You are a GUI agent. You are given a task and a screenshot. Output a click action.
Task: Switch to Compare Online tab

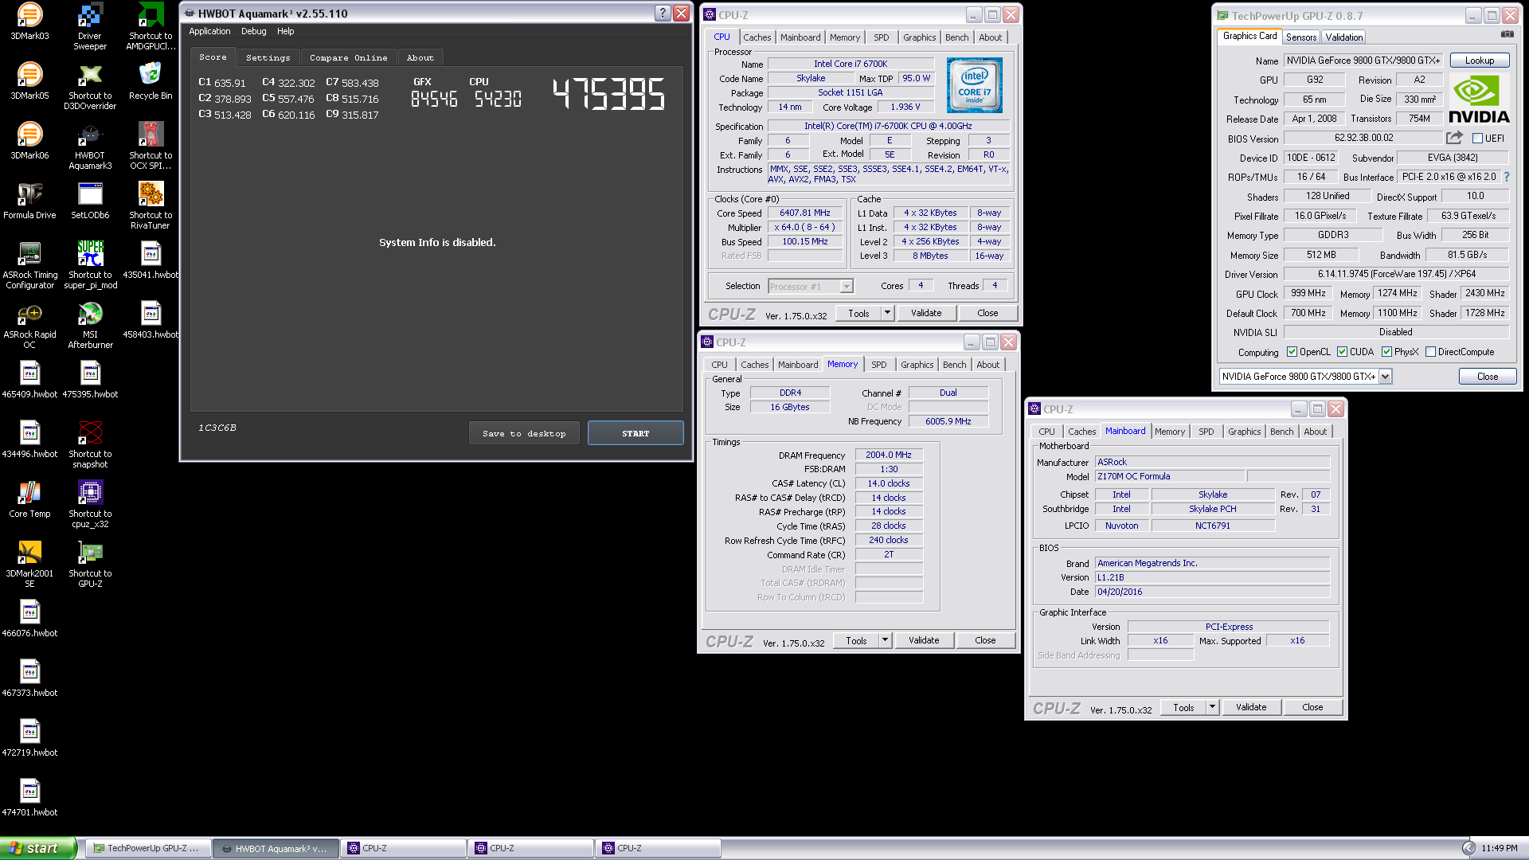click(349, 58)
